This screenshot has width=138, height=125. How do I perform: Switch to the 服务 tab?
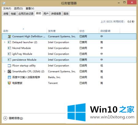[66, 14]
